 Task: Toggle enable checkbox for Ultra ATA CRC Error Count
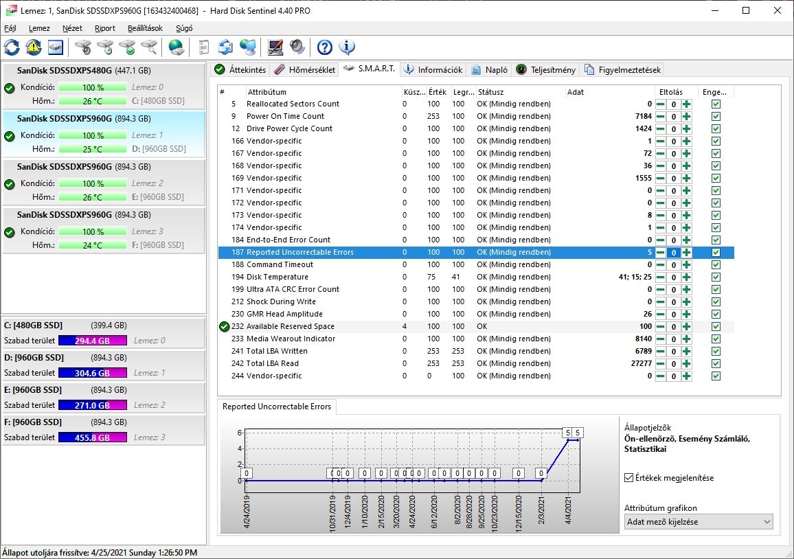tap(716, 290)
